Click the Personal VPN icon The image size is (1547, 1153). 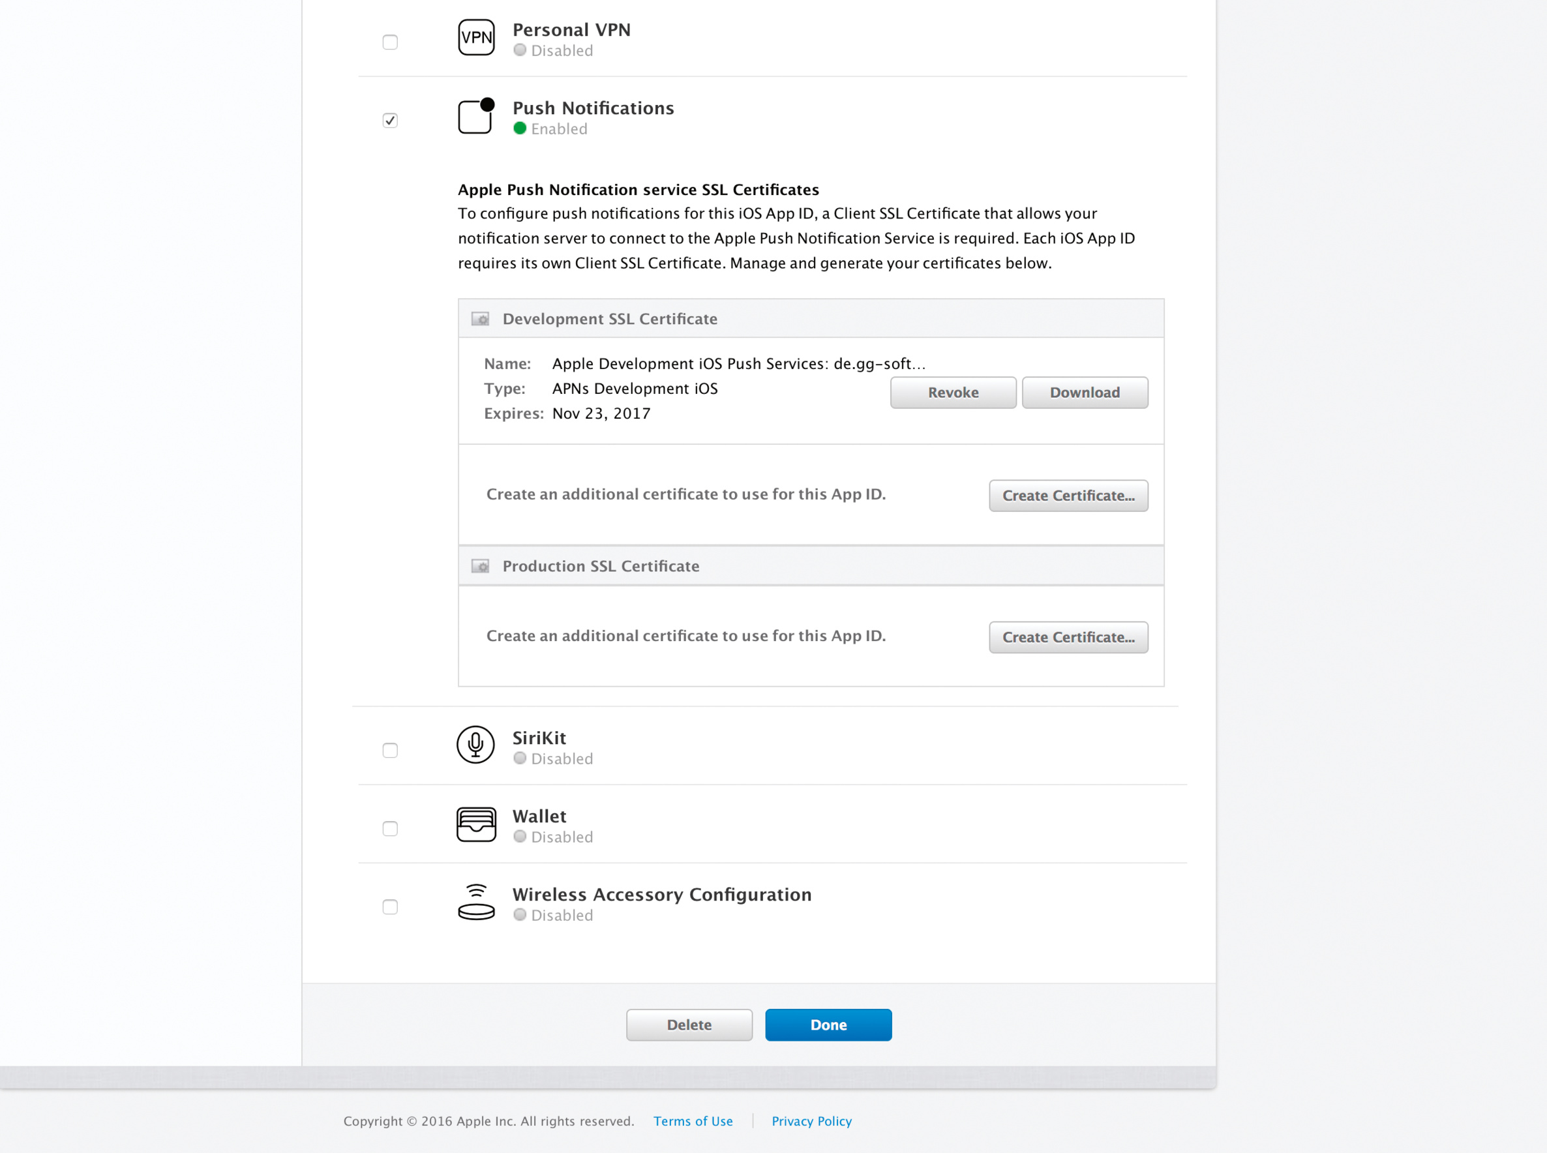(476, 38)
